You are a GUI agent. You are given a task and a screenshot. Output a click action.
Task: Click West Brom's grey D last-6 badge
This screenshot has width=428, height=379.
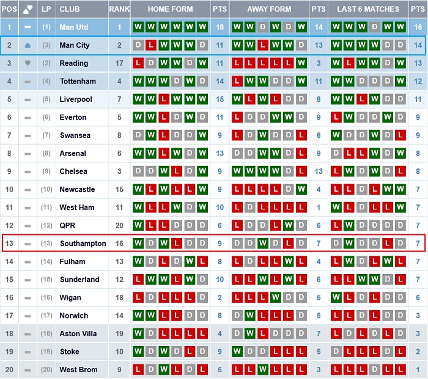pos(374,369)
